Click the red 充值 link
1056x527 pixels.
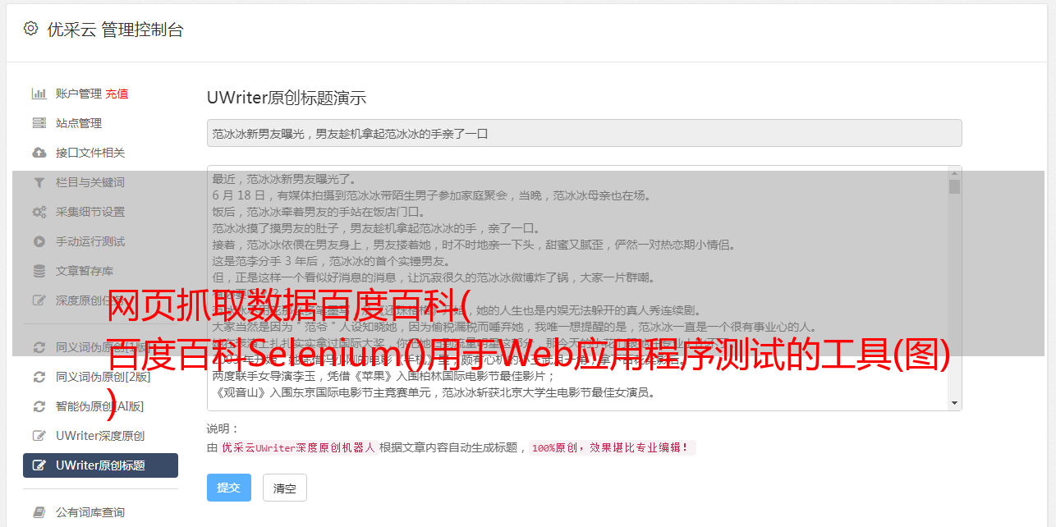[117, 94]
